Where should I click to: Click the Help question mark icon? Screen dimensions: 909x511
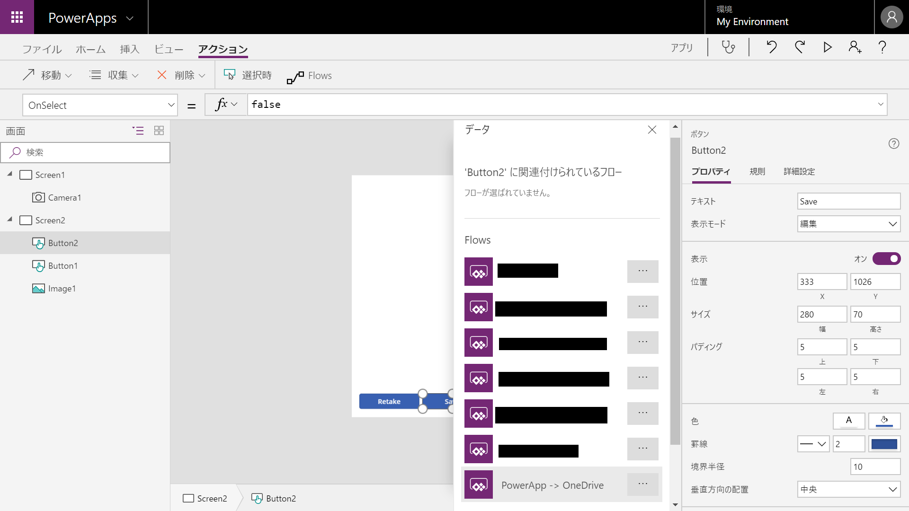pos(882,47)
